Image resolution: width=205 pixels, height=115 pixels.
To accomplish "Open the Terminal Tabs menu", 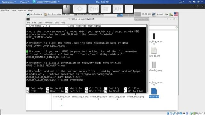I will [56, 23].
